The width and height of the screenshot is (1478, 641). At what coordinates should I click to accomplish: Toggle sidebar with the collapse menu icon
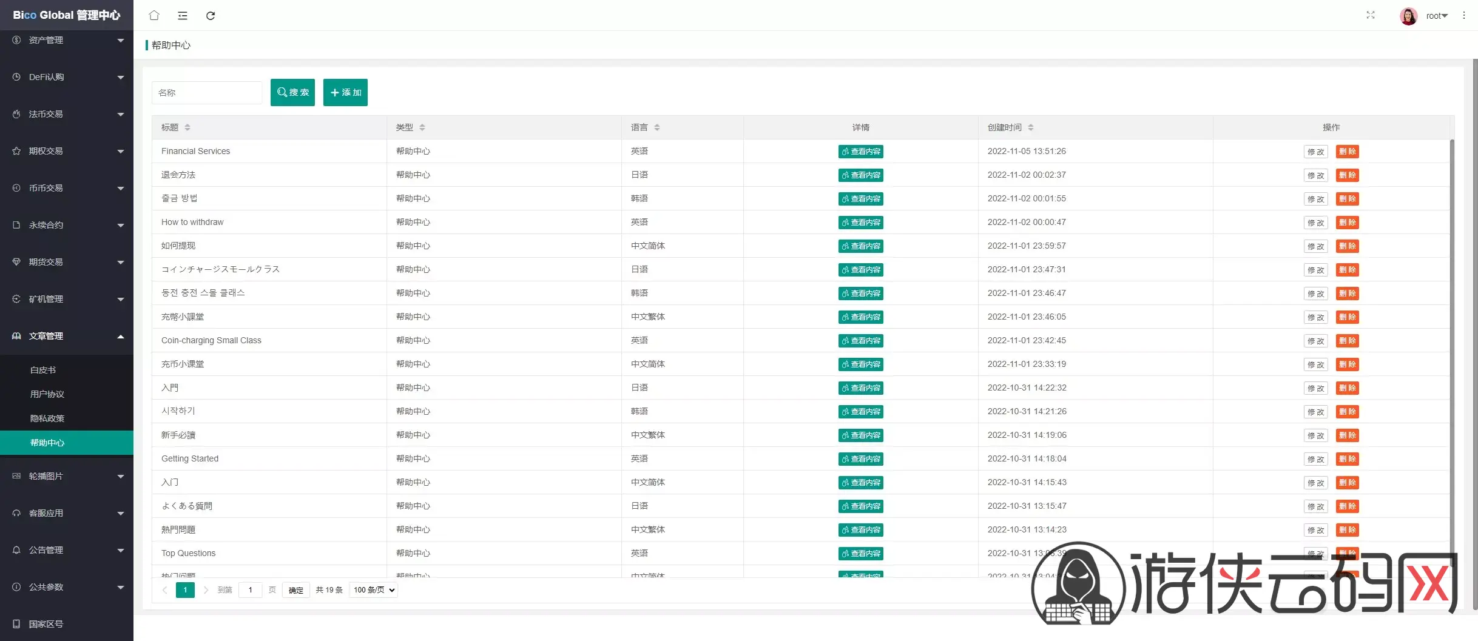coord(183,15)
